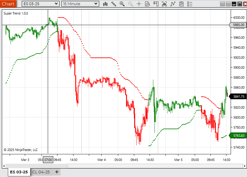Click the horizontal scrollbar thumb
The height and width of the screenshot is (177, 247).
[x=155, y=166]
